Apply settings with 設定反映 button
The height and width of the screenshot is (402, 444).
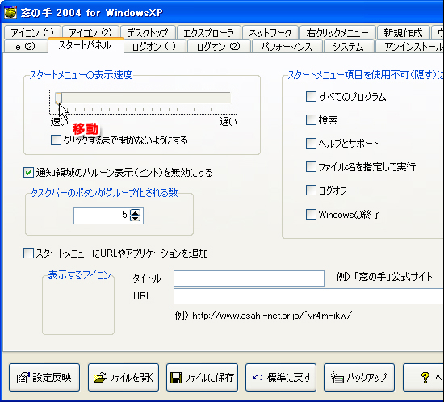coord(44,377)
